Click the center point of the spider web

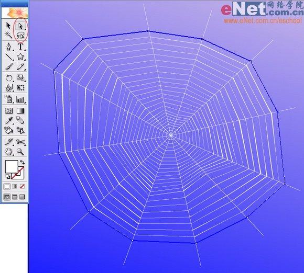coord(171,135)
